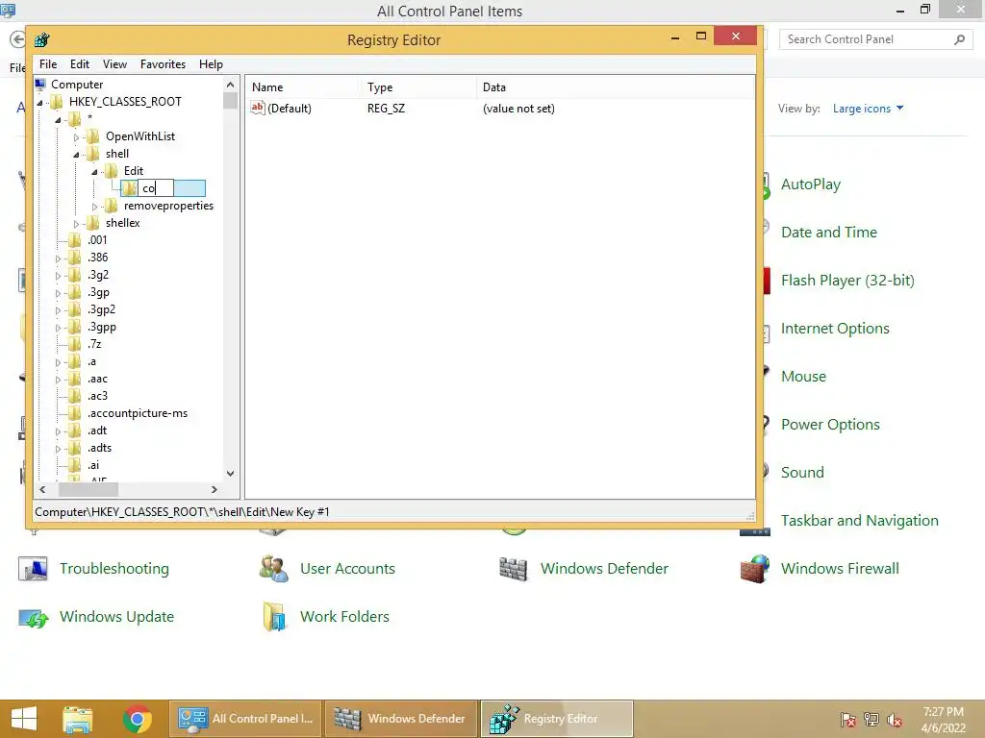Open Internet Options in Control Panel

(x=835, y=329)
